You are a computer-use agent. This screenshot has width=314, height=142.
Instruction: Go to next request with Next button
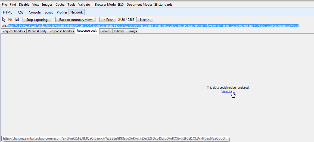click(145, 20)
